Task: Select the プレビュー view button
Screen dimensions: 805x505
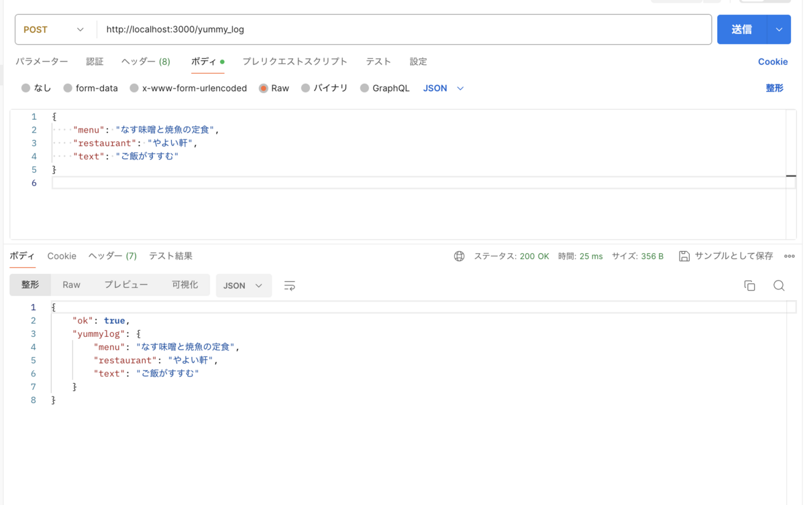Action: [126, 285]
